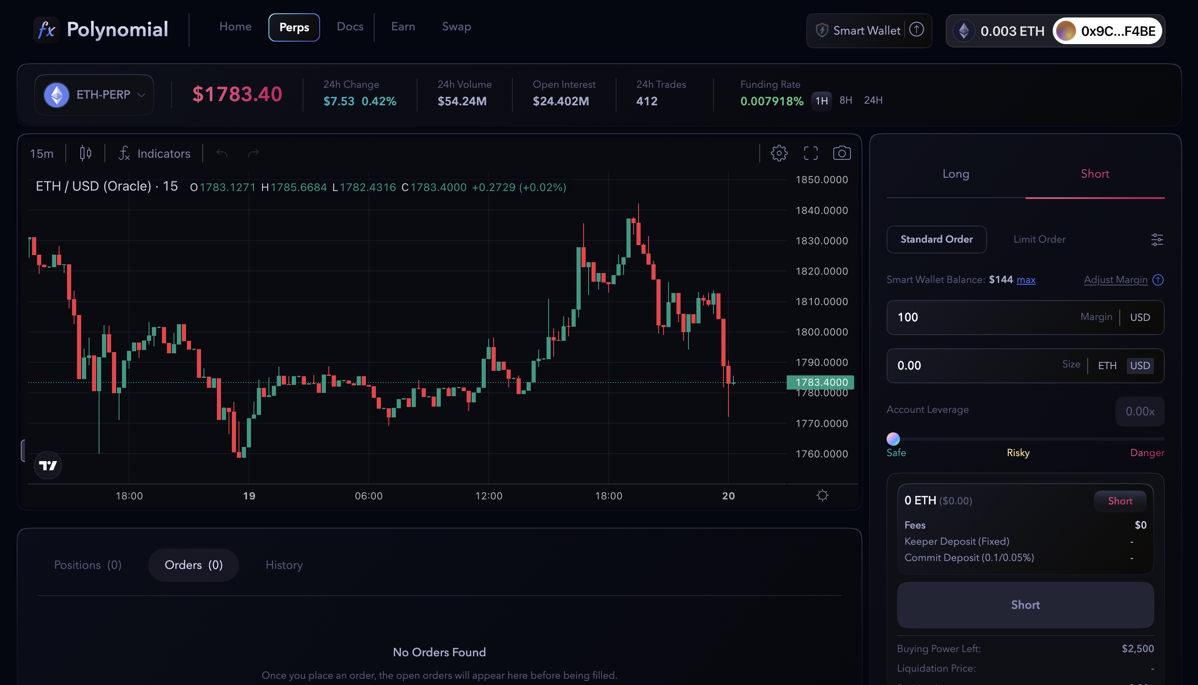Switch to the Long tab
The image size is (1198, 685).
[x=955, y=174]
